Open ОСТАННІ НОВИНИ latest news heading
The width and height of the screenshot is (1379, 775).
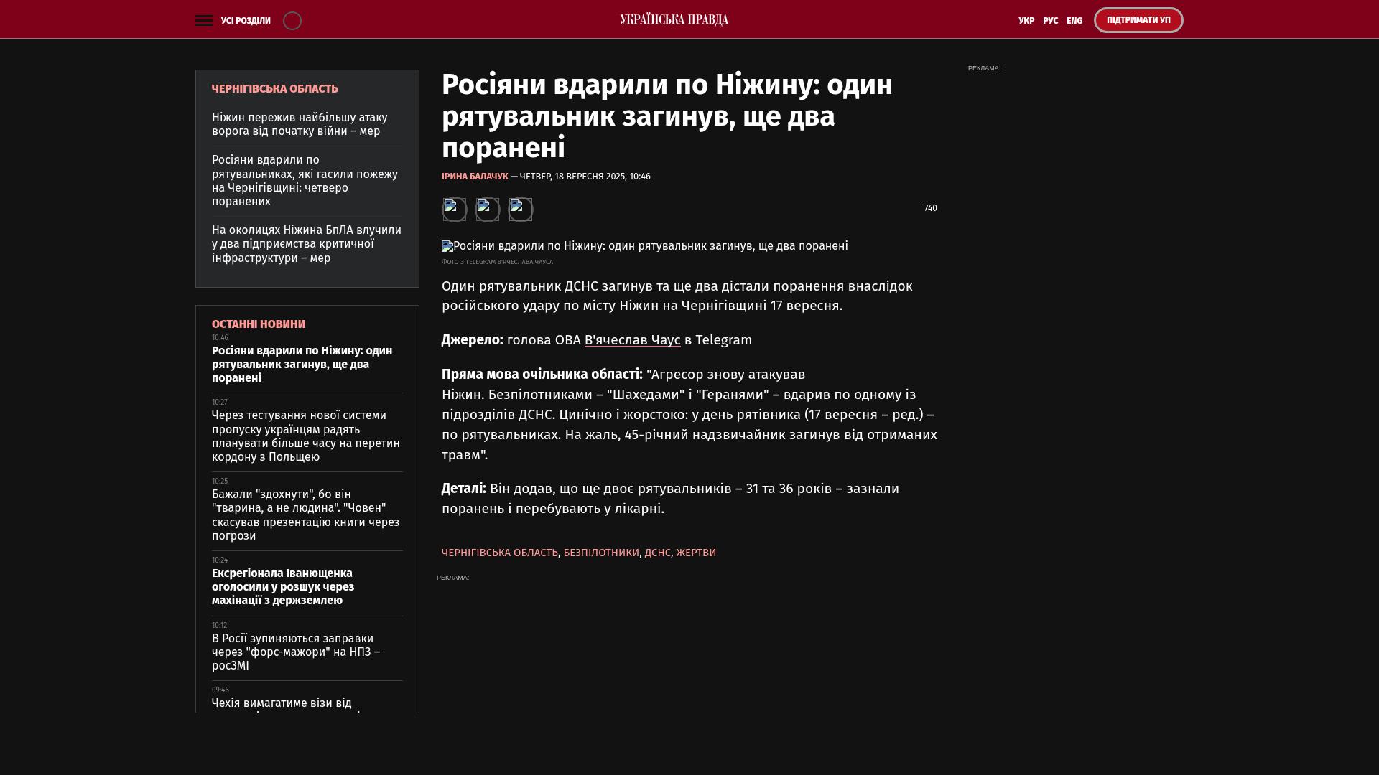click(259, 324)
